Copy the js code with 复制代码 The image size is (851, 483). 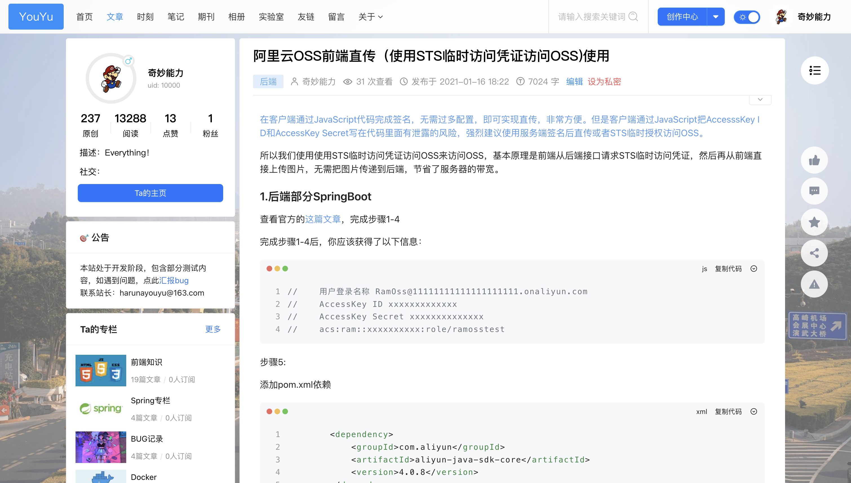728,269
